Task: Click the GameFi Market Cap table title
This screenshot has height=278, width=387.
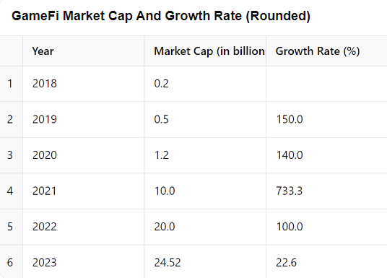Action: (161, 16)
